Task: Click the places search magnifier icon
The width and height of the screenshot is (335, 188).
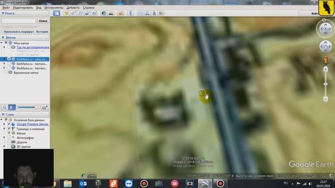Action: [x=5, y=107]
